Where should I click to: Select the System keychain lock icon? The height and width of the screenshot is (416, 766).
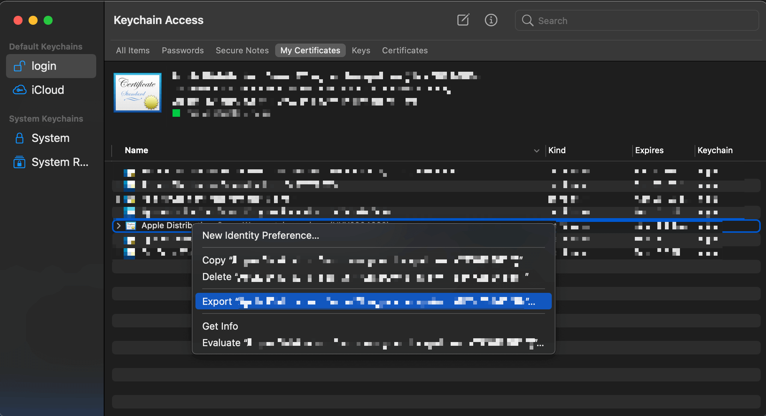pos(20,138)
